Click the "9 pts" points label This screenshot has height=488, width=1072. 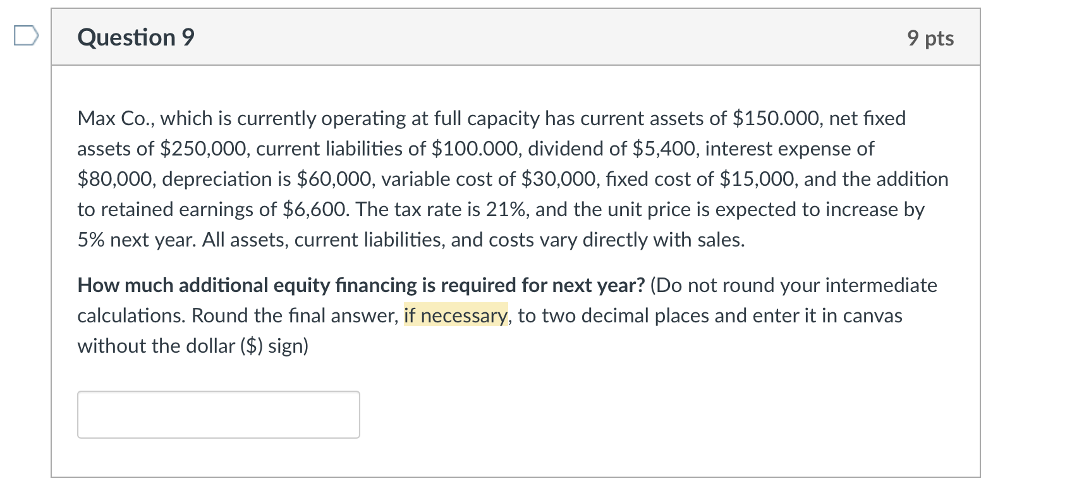pos(930,38)
